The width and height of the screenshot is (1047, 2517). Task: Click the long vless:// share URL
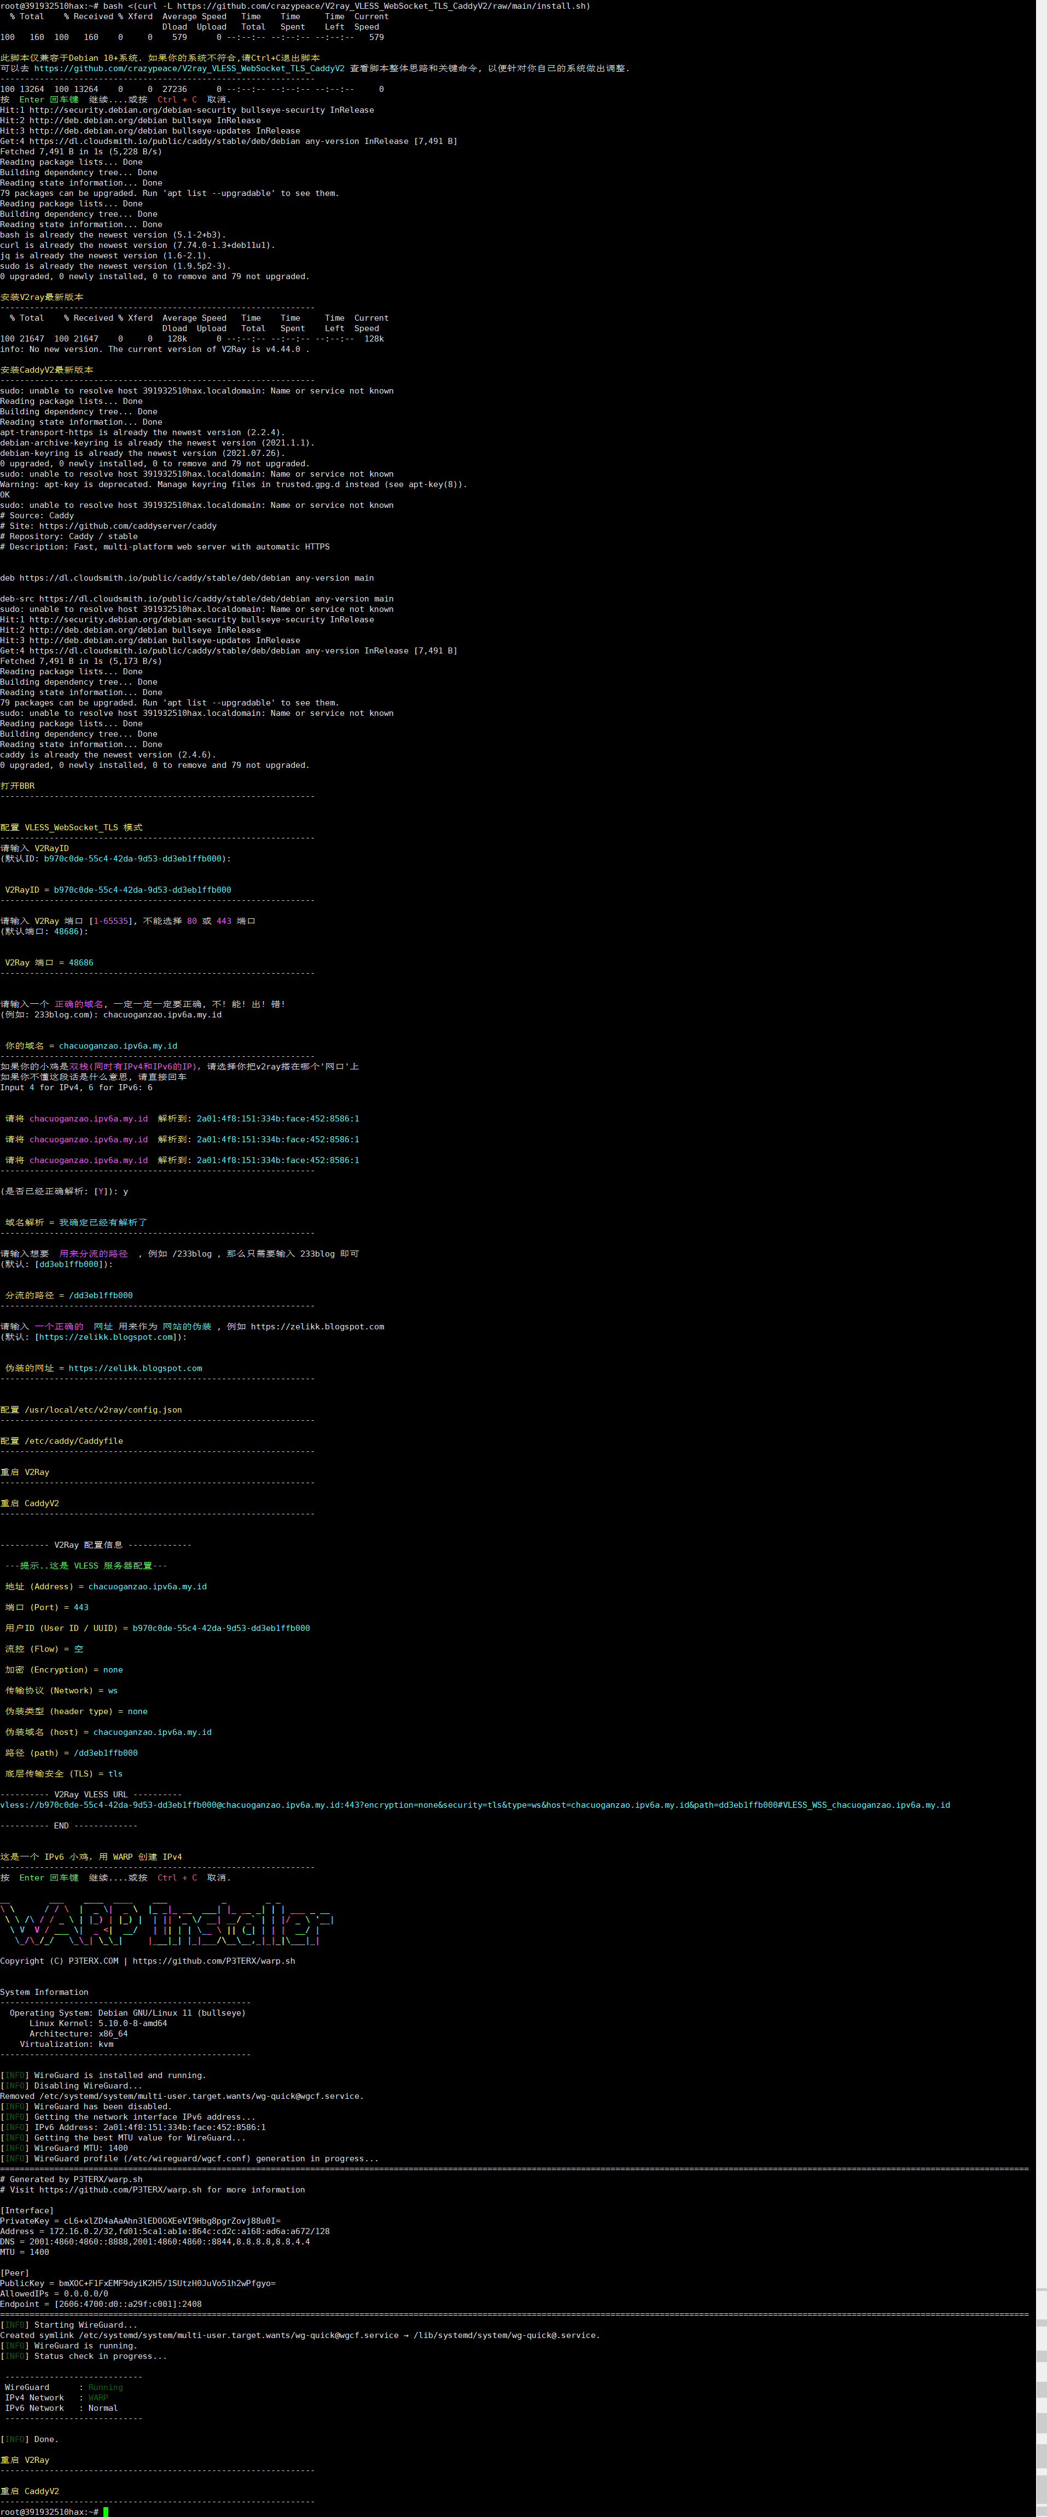point(475,1804)
